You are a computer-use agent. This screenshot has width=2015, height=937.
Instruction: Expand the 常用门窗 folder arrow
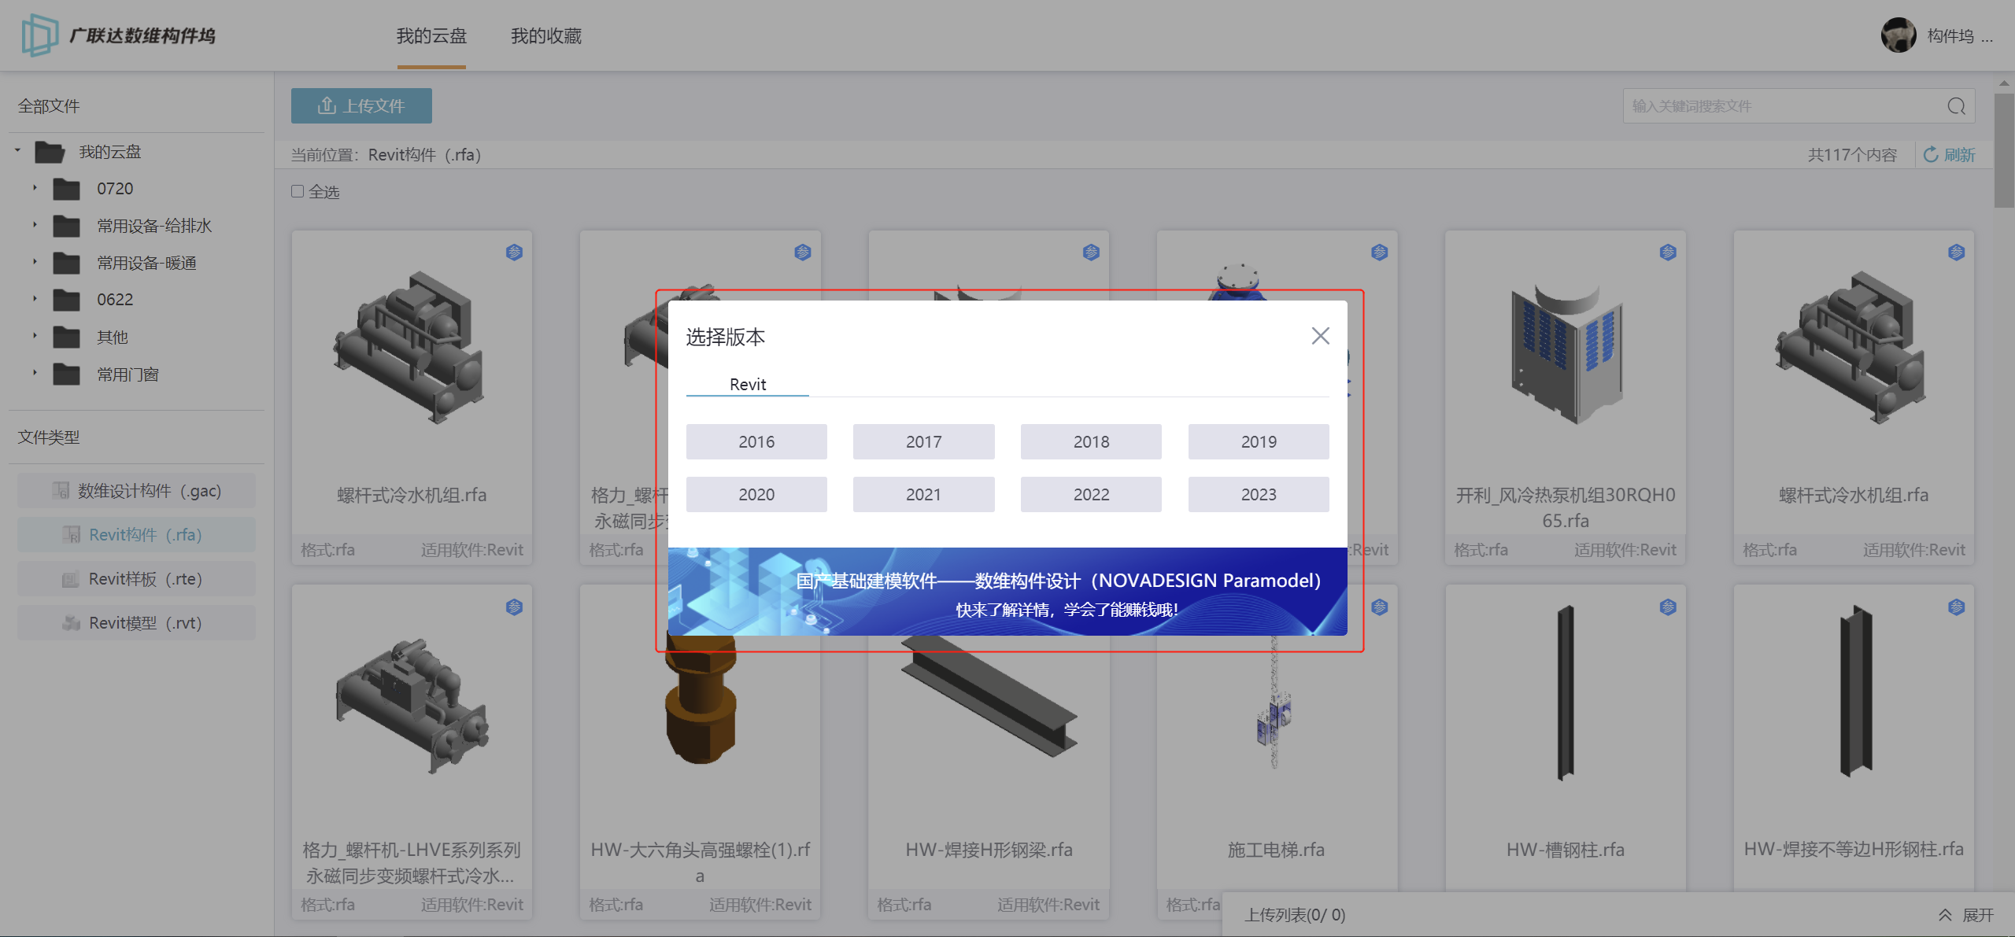pyautogui.click(x=35, y=373)
